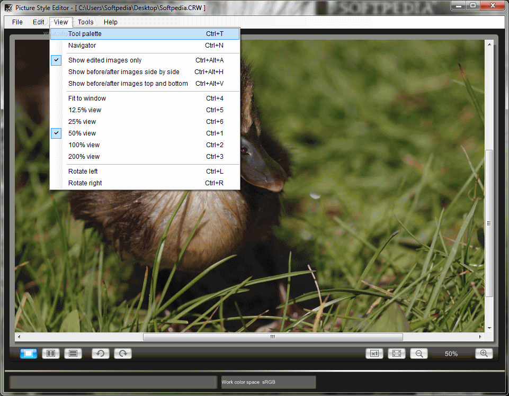Choose Rotate right menu entry
The width and height of the screenshot is (509, 396).
point(145,183)
